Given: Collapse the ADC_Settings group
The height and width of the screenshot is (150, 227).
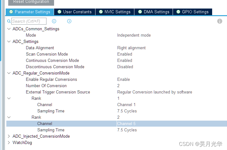Looking at the screenshot, I should coord(9,41).
